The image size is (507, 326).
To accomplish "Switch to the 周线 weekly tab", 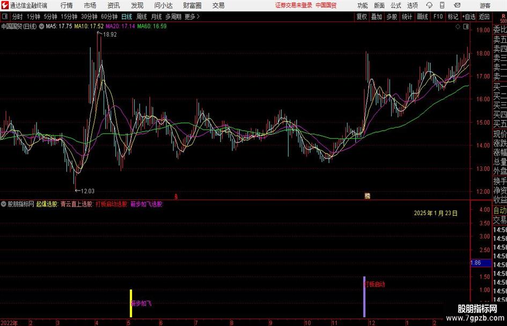I will [142, 17].
